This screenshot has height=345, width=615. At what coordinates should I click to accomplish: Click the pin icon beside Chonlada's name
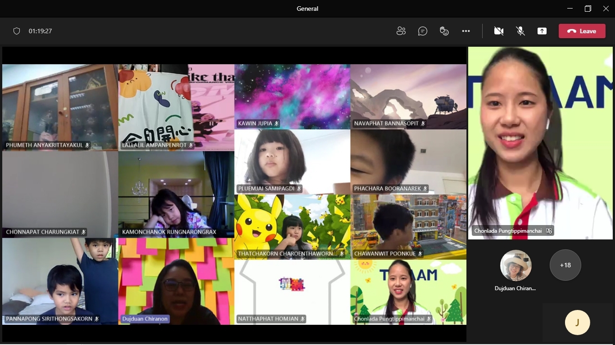click(x=549, y=231)
